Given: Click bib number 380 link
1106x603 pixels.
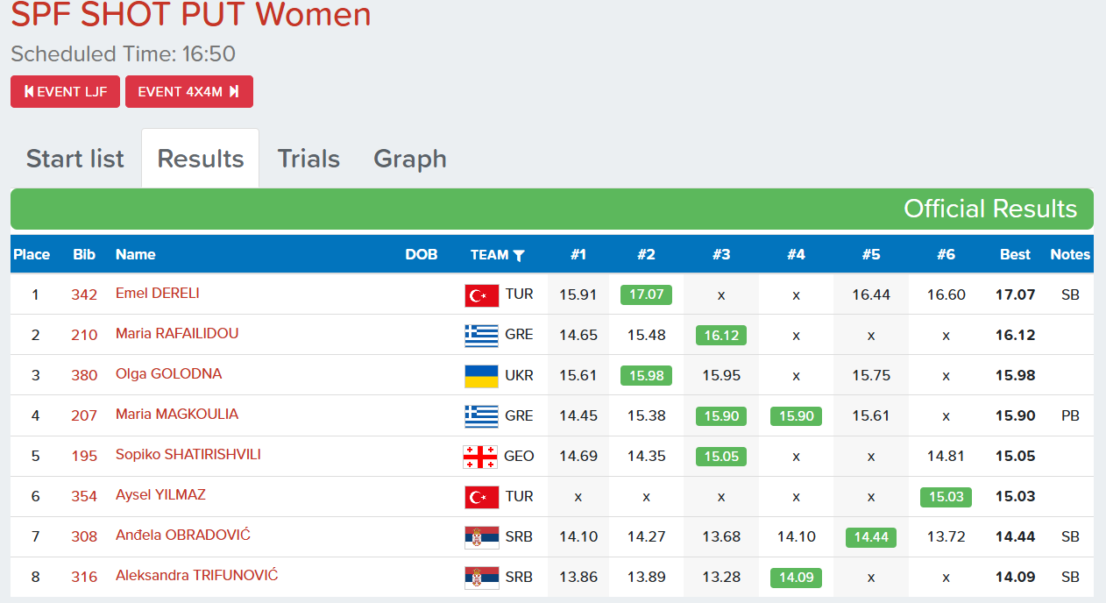Looking at the screenshot, I should coord(84,375).
